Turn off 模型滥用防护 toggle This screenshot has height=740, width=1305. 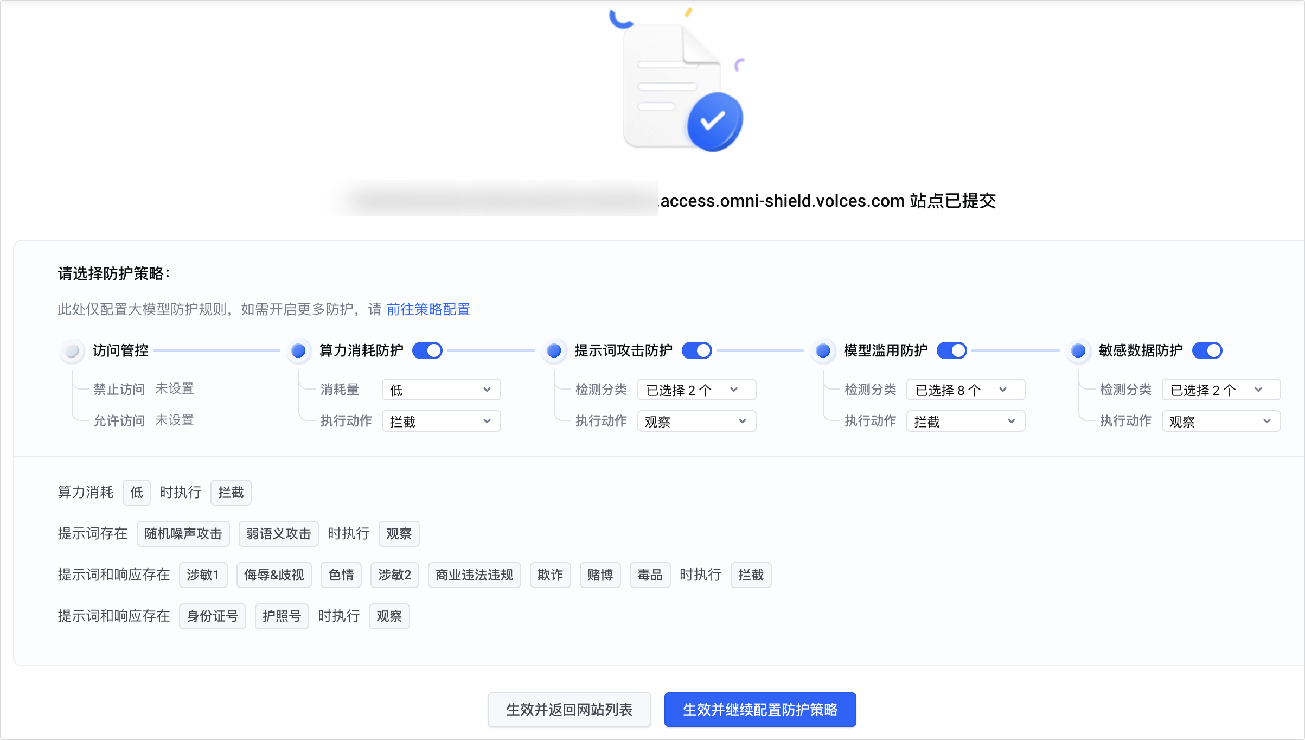pos(952,351)
